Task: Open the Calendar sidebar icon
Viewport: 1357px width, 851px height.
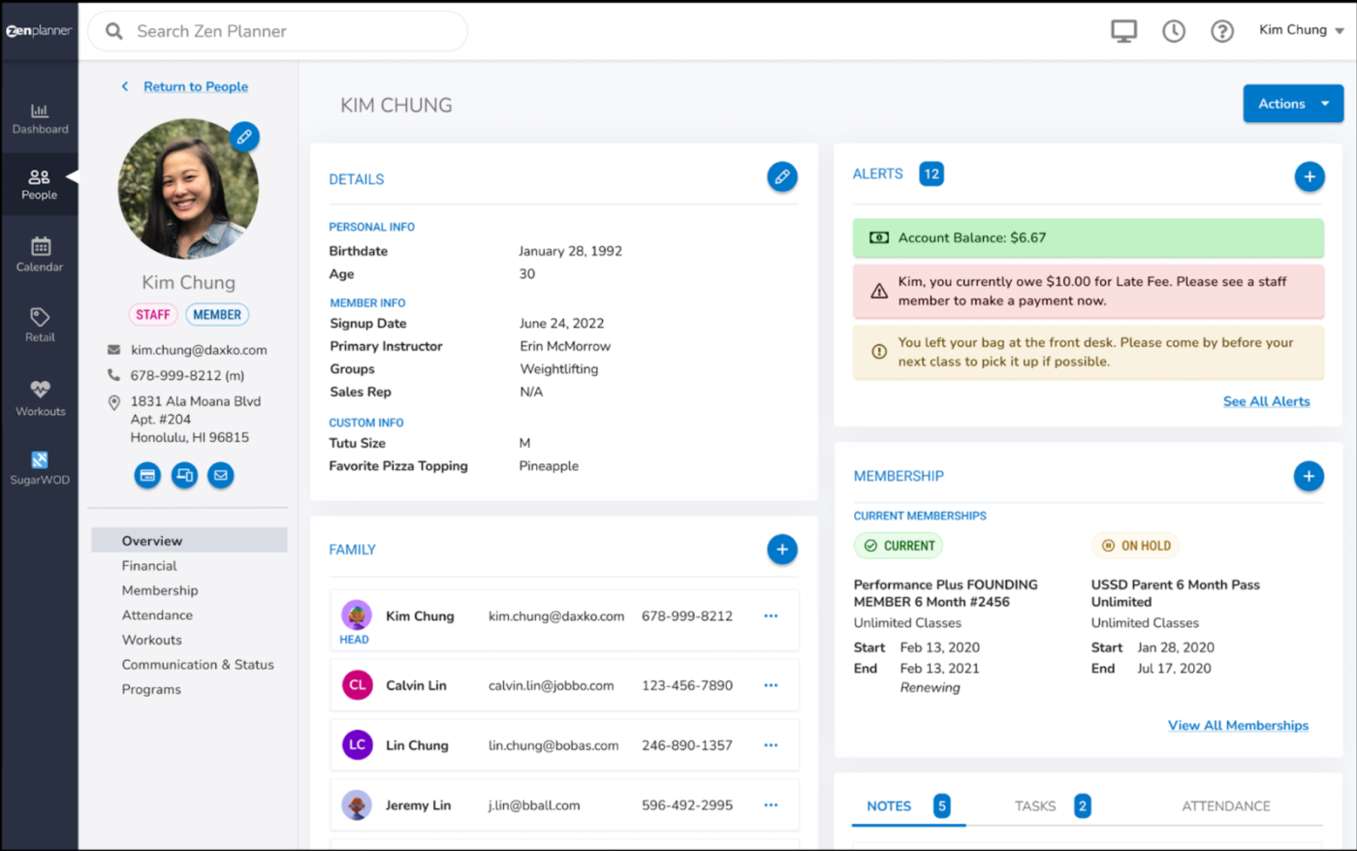Action: pos(40,254)
